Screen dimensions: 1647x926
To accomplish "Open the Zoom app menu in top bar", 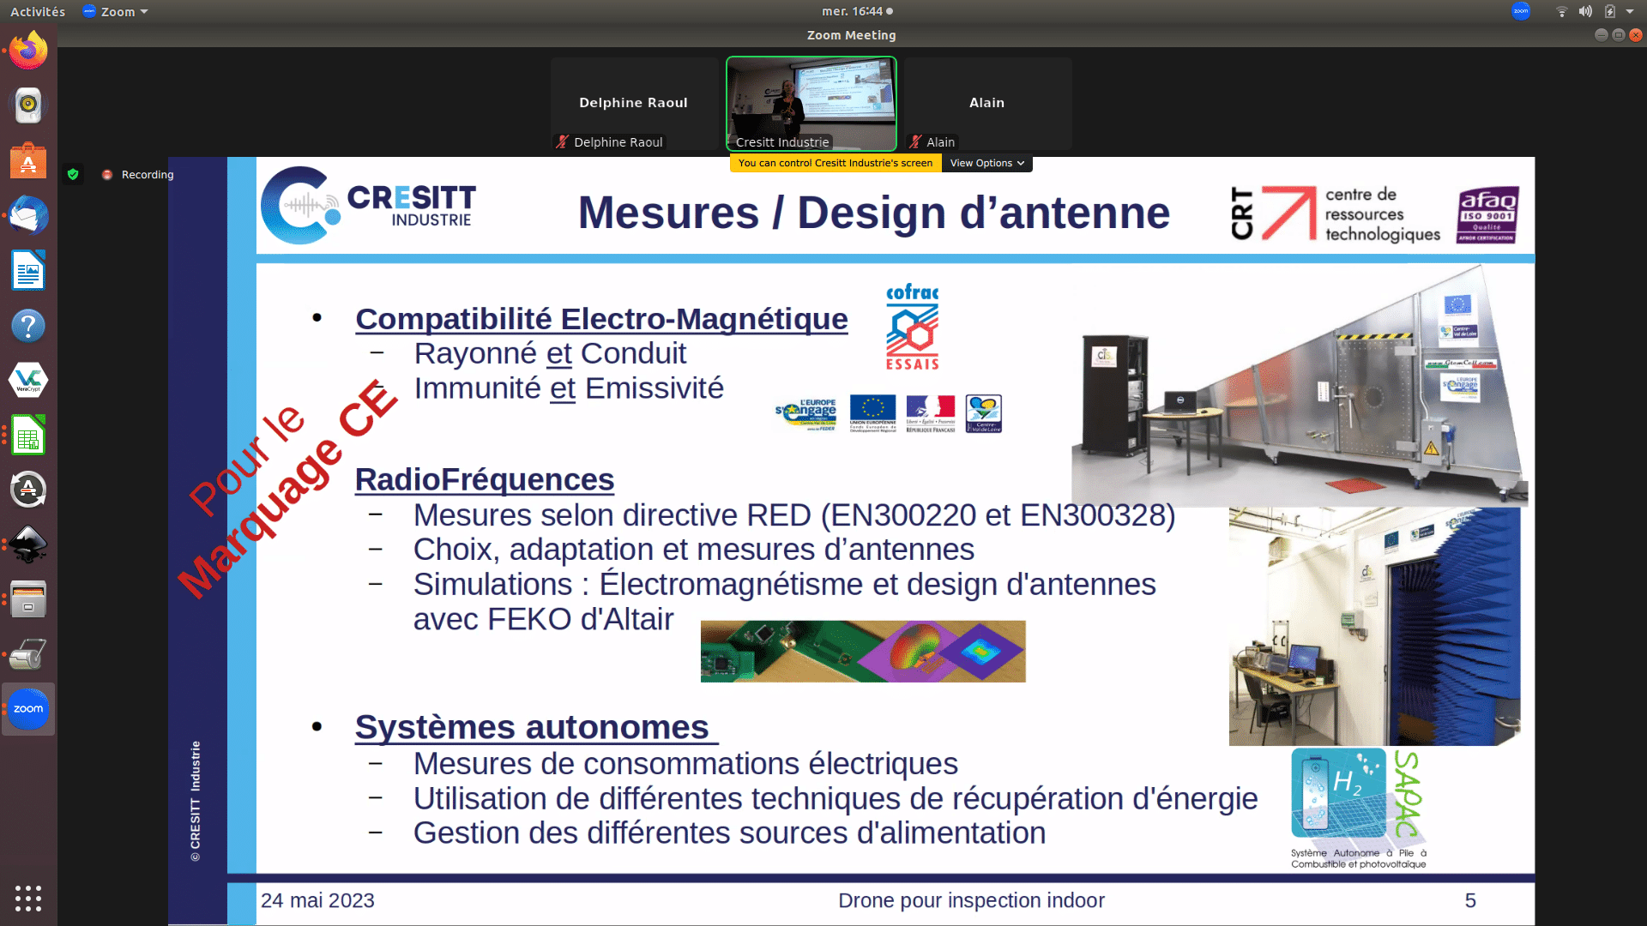I will pos(115,11).
